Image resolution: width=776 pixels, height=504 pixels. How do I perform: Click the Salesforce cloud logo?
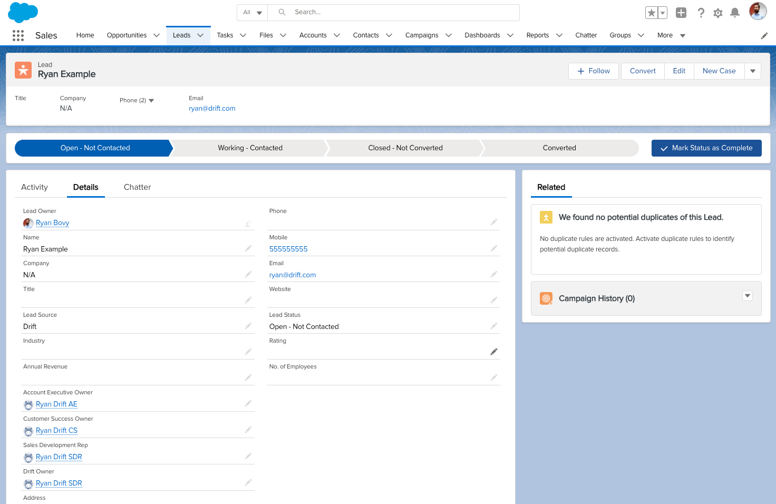click(x=23, y=13)
